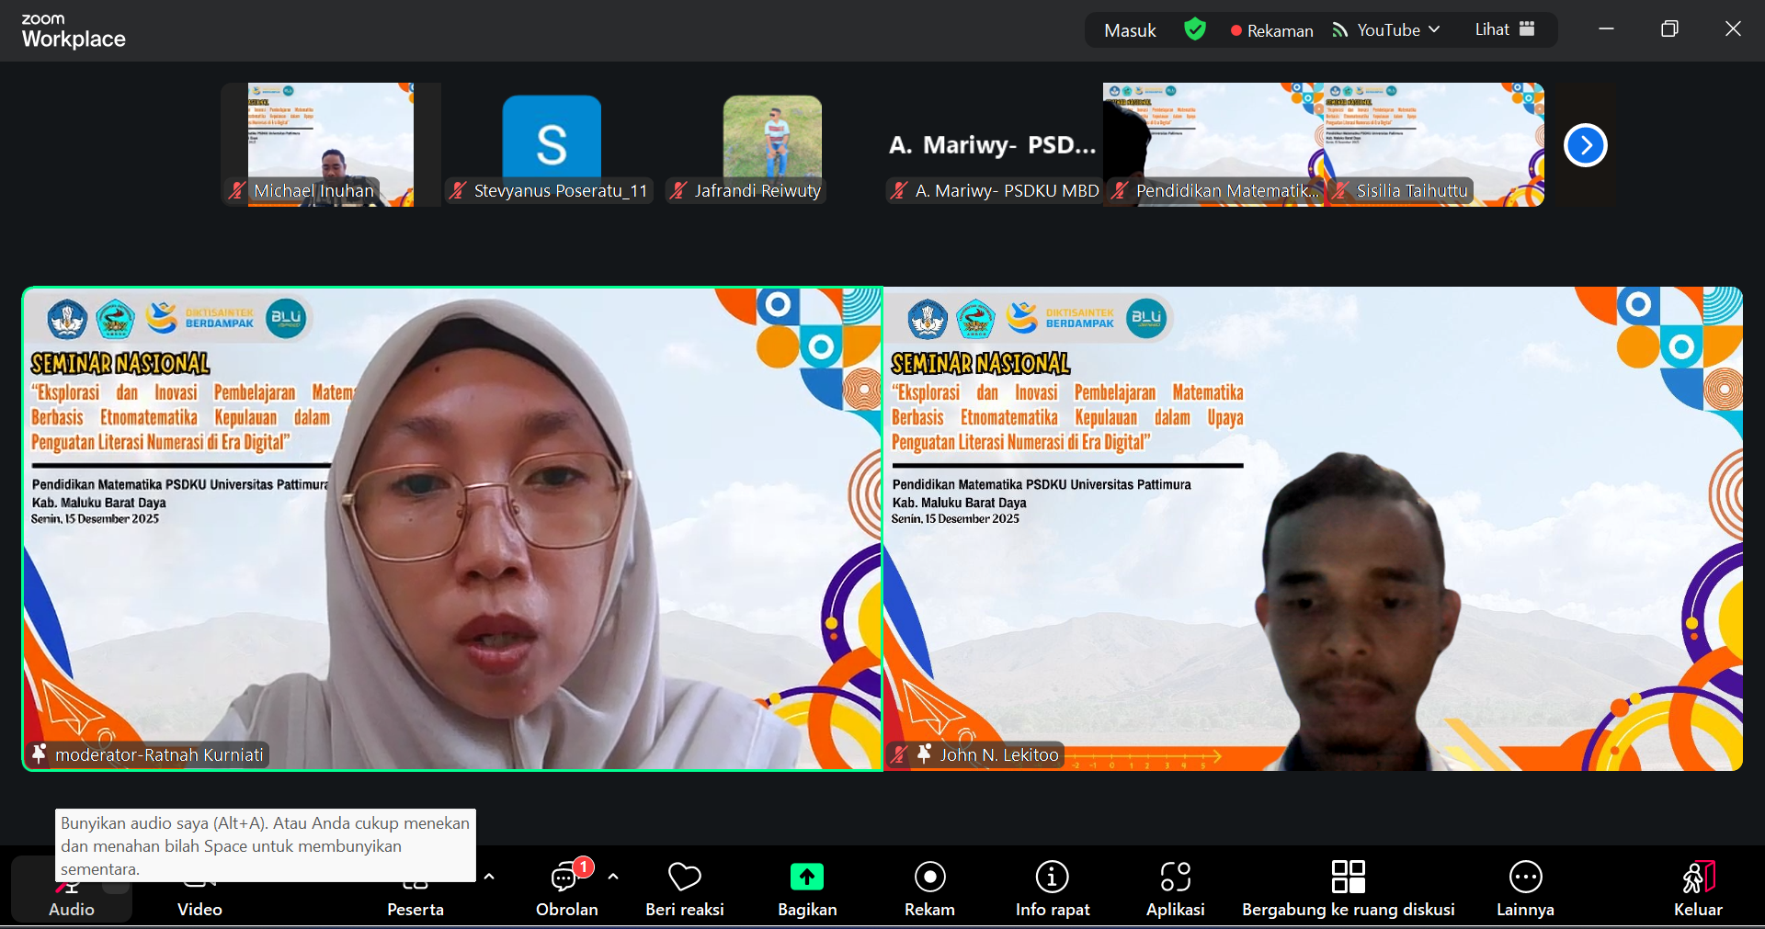Screen dimensions: 1765x929
Task: Open Info rapat meeting information
Action: coord(1052,888)
